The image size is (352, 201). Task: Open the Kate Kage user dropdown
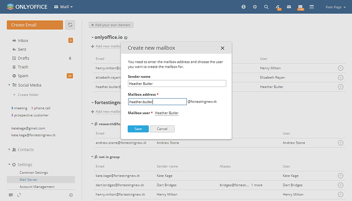(x=336, y=7)
